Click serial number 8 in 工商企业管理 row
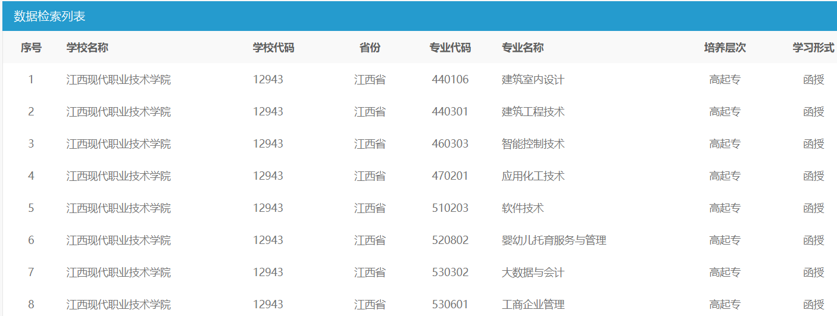Viewport: 837px width, 316px height. point(31,304)
